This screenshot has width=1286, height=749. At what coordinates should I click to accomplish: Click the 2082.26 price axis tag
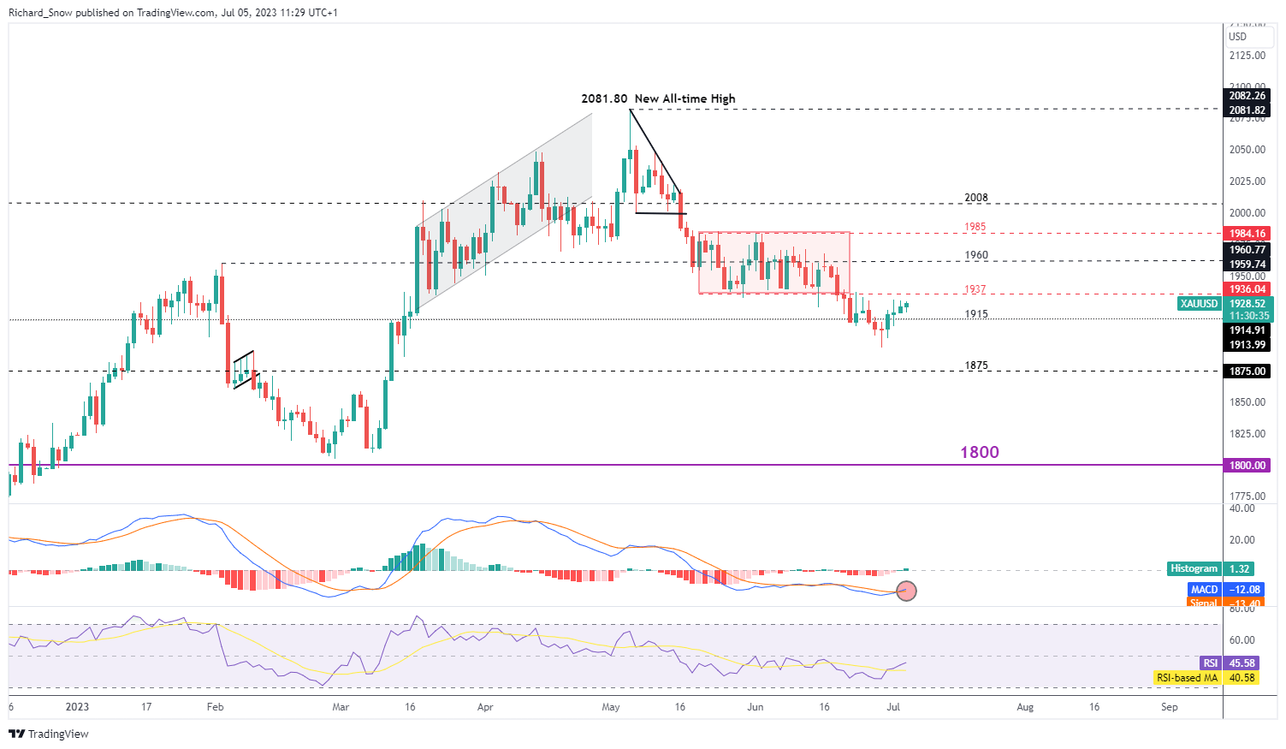tap(1247, 96)
